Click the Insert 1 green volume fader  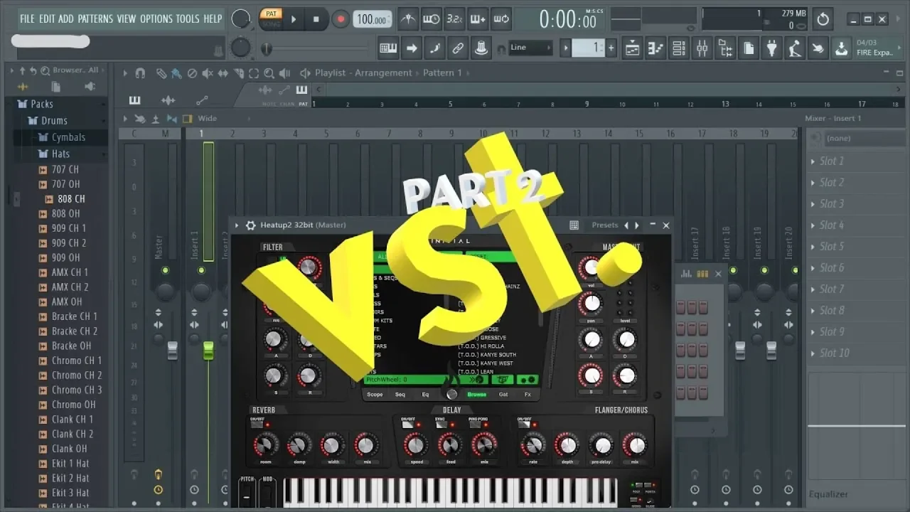tap(208, 349)
